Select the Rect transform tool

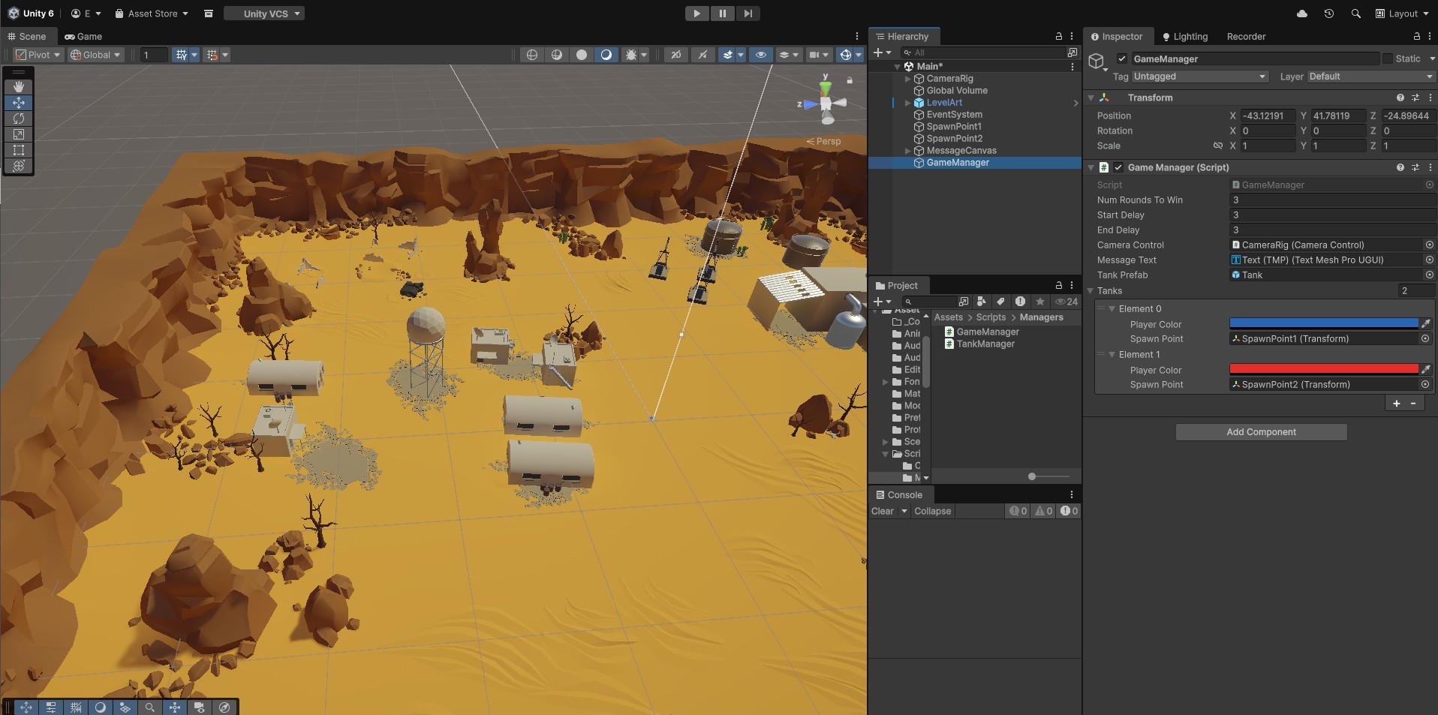tap(19, 150)
